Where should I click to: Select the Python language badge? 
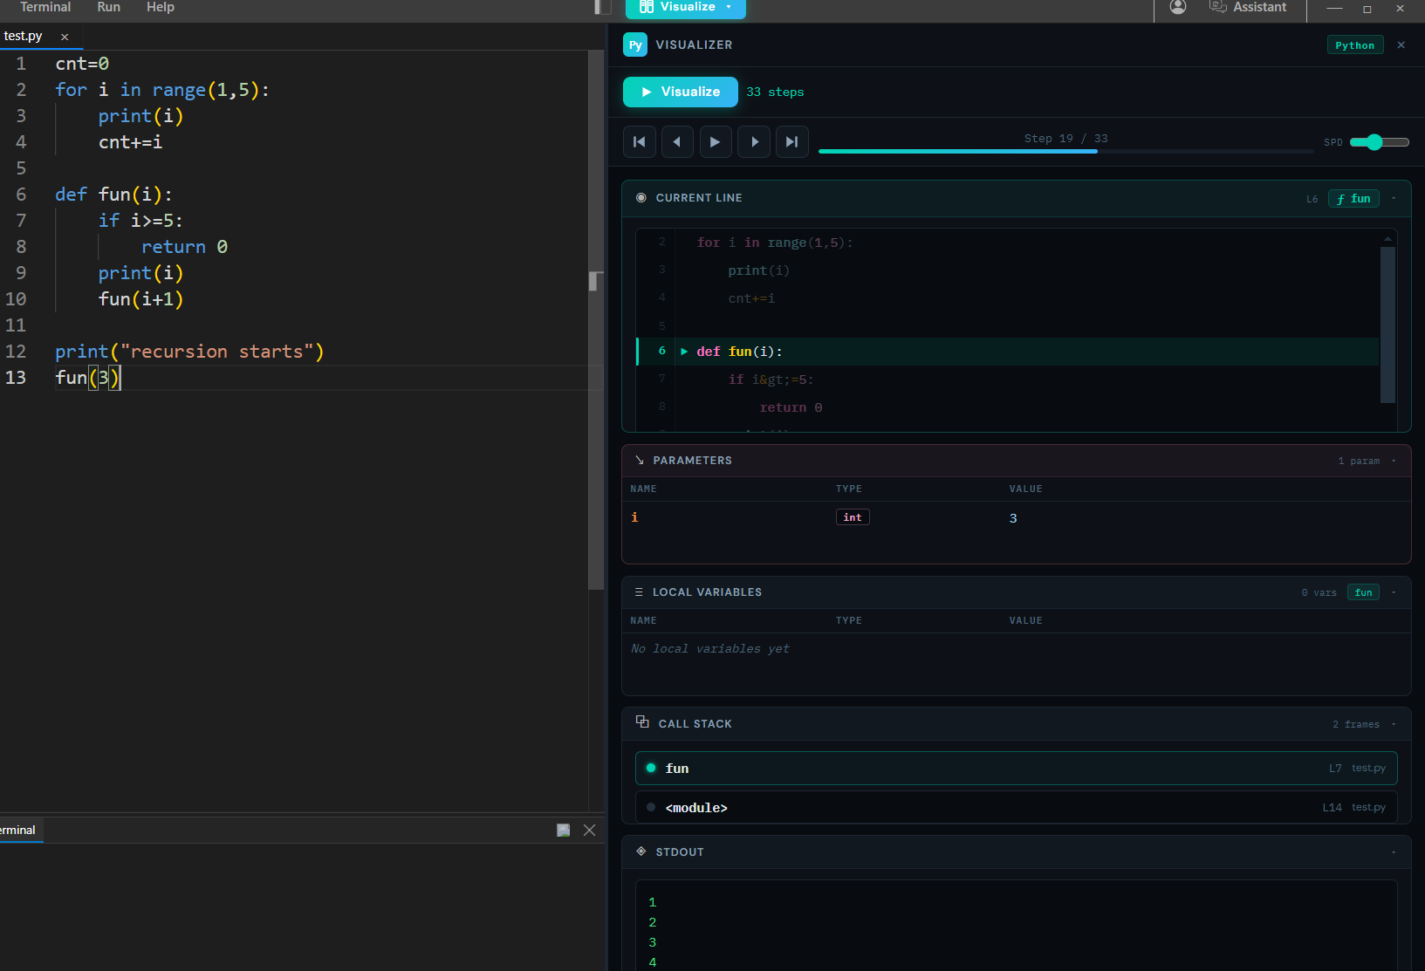(x=1354, y=44)
